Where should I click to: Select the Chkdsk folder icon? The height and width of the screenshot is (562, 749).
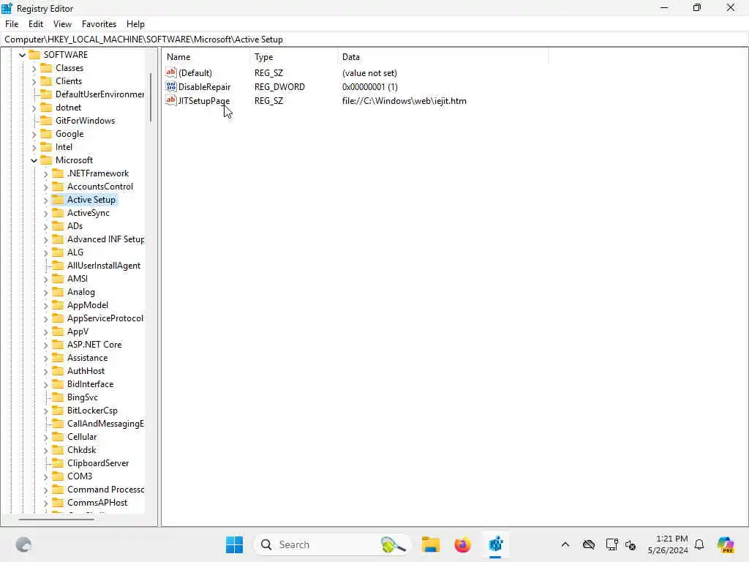(x=58, y=450)
